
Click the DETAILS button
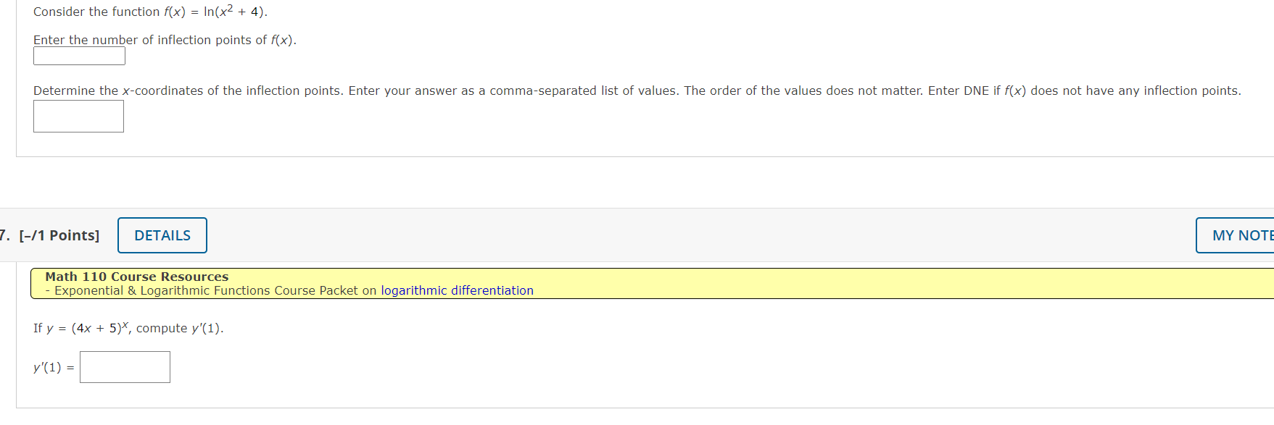click(x=162, y=235)
